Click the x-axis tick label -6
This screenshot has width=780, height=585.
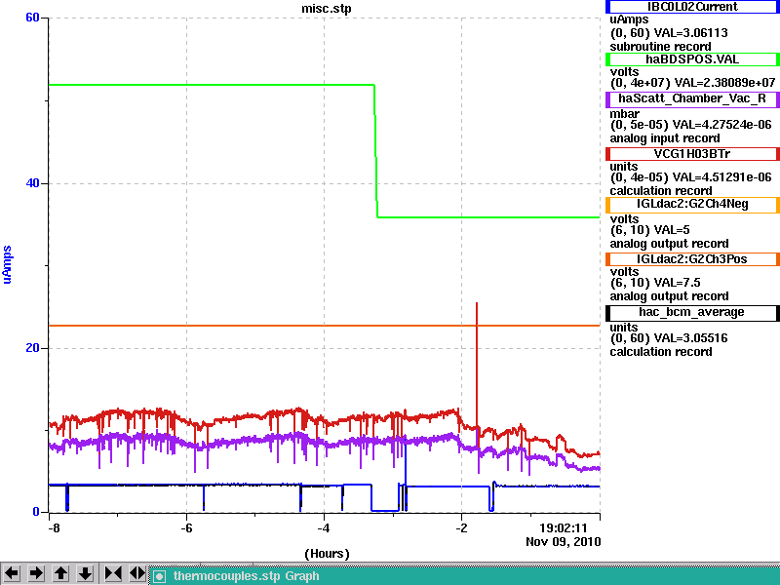click(x=186, y=528)
